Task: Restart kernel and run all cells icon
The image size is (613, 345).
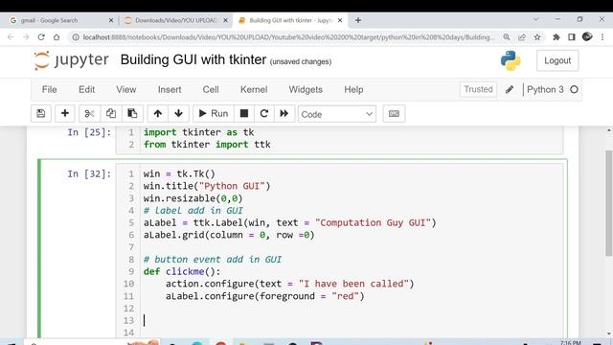Action: 284,114
